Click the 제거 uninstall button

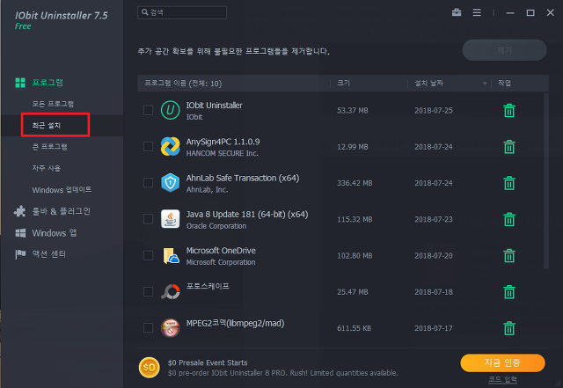pos(504,50)
